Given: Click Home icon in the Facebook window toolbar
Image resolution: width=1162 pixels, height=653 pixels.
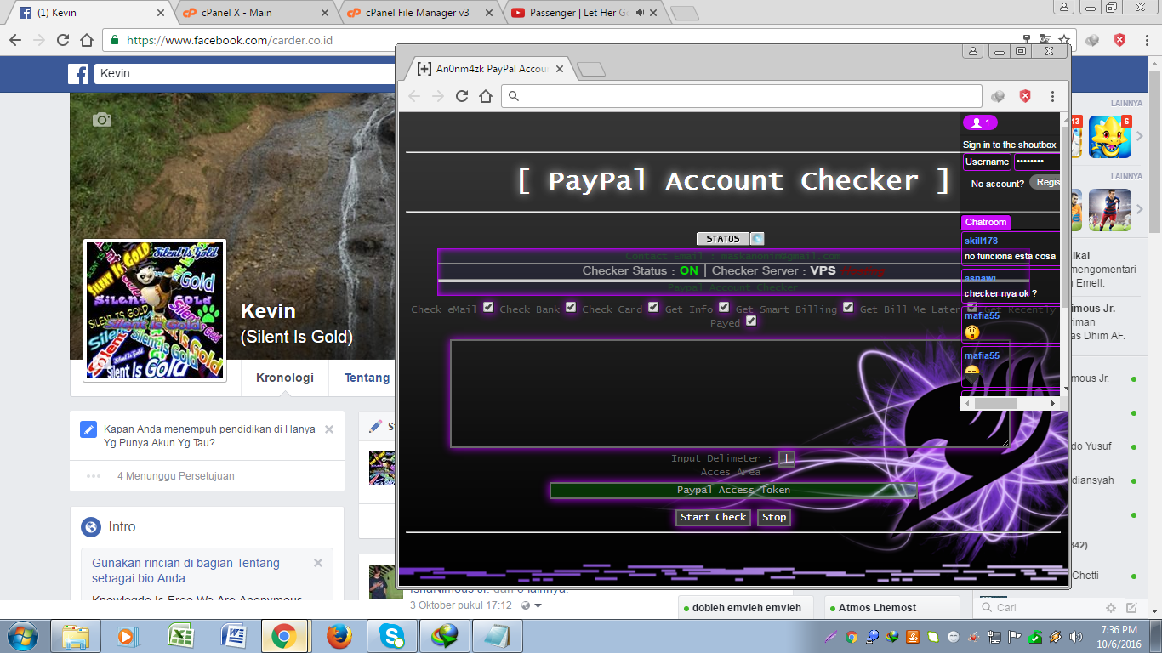Looking at the screenshot, I should (x=86, y=40).
